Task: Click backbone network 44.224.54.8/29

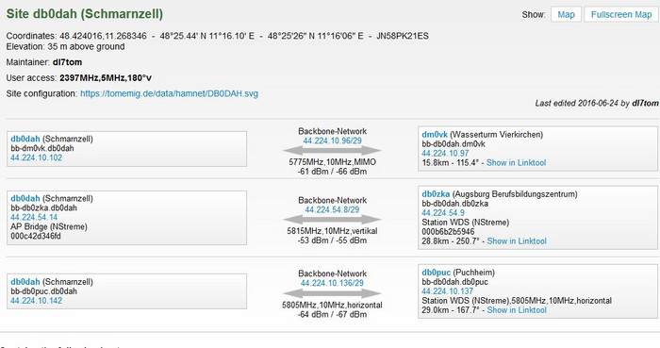Action: 332,209
